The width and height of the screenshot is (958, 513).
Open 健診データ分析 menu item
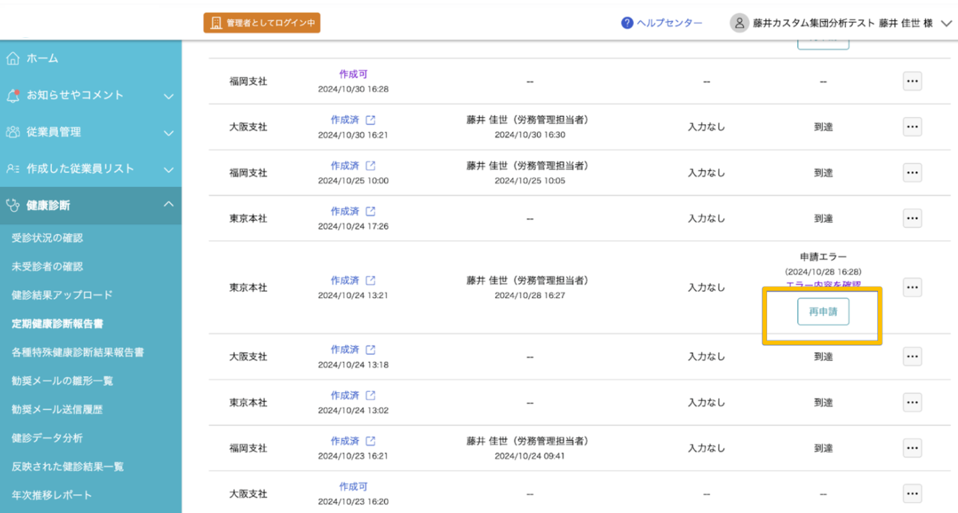47,438
